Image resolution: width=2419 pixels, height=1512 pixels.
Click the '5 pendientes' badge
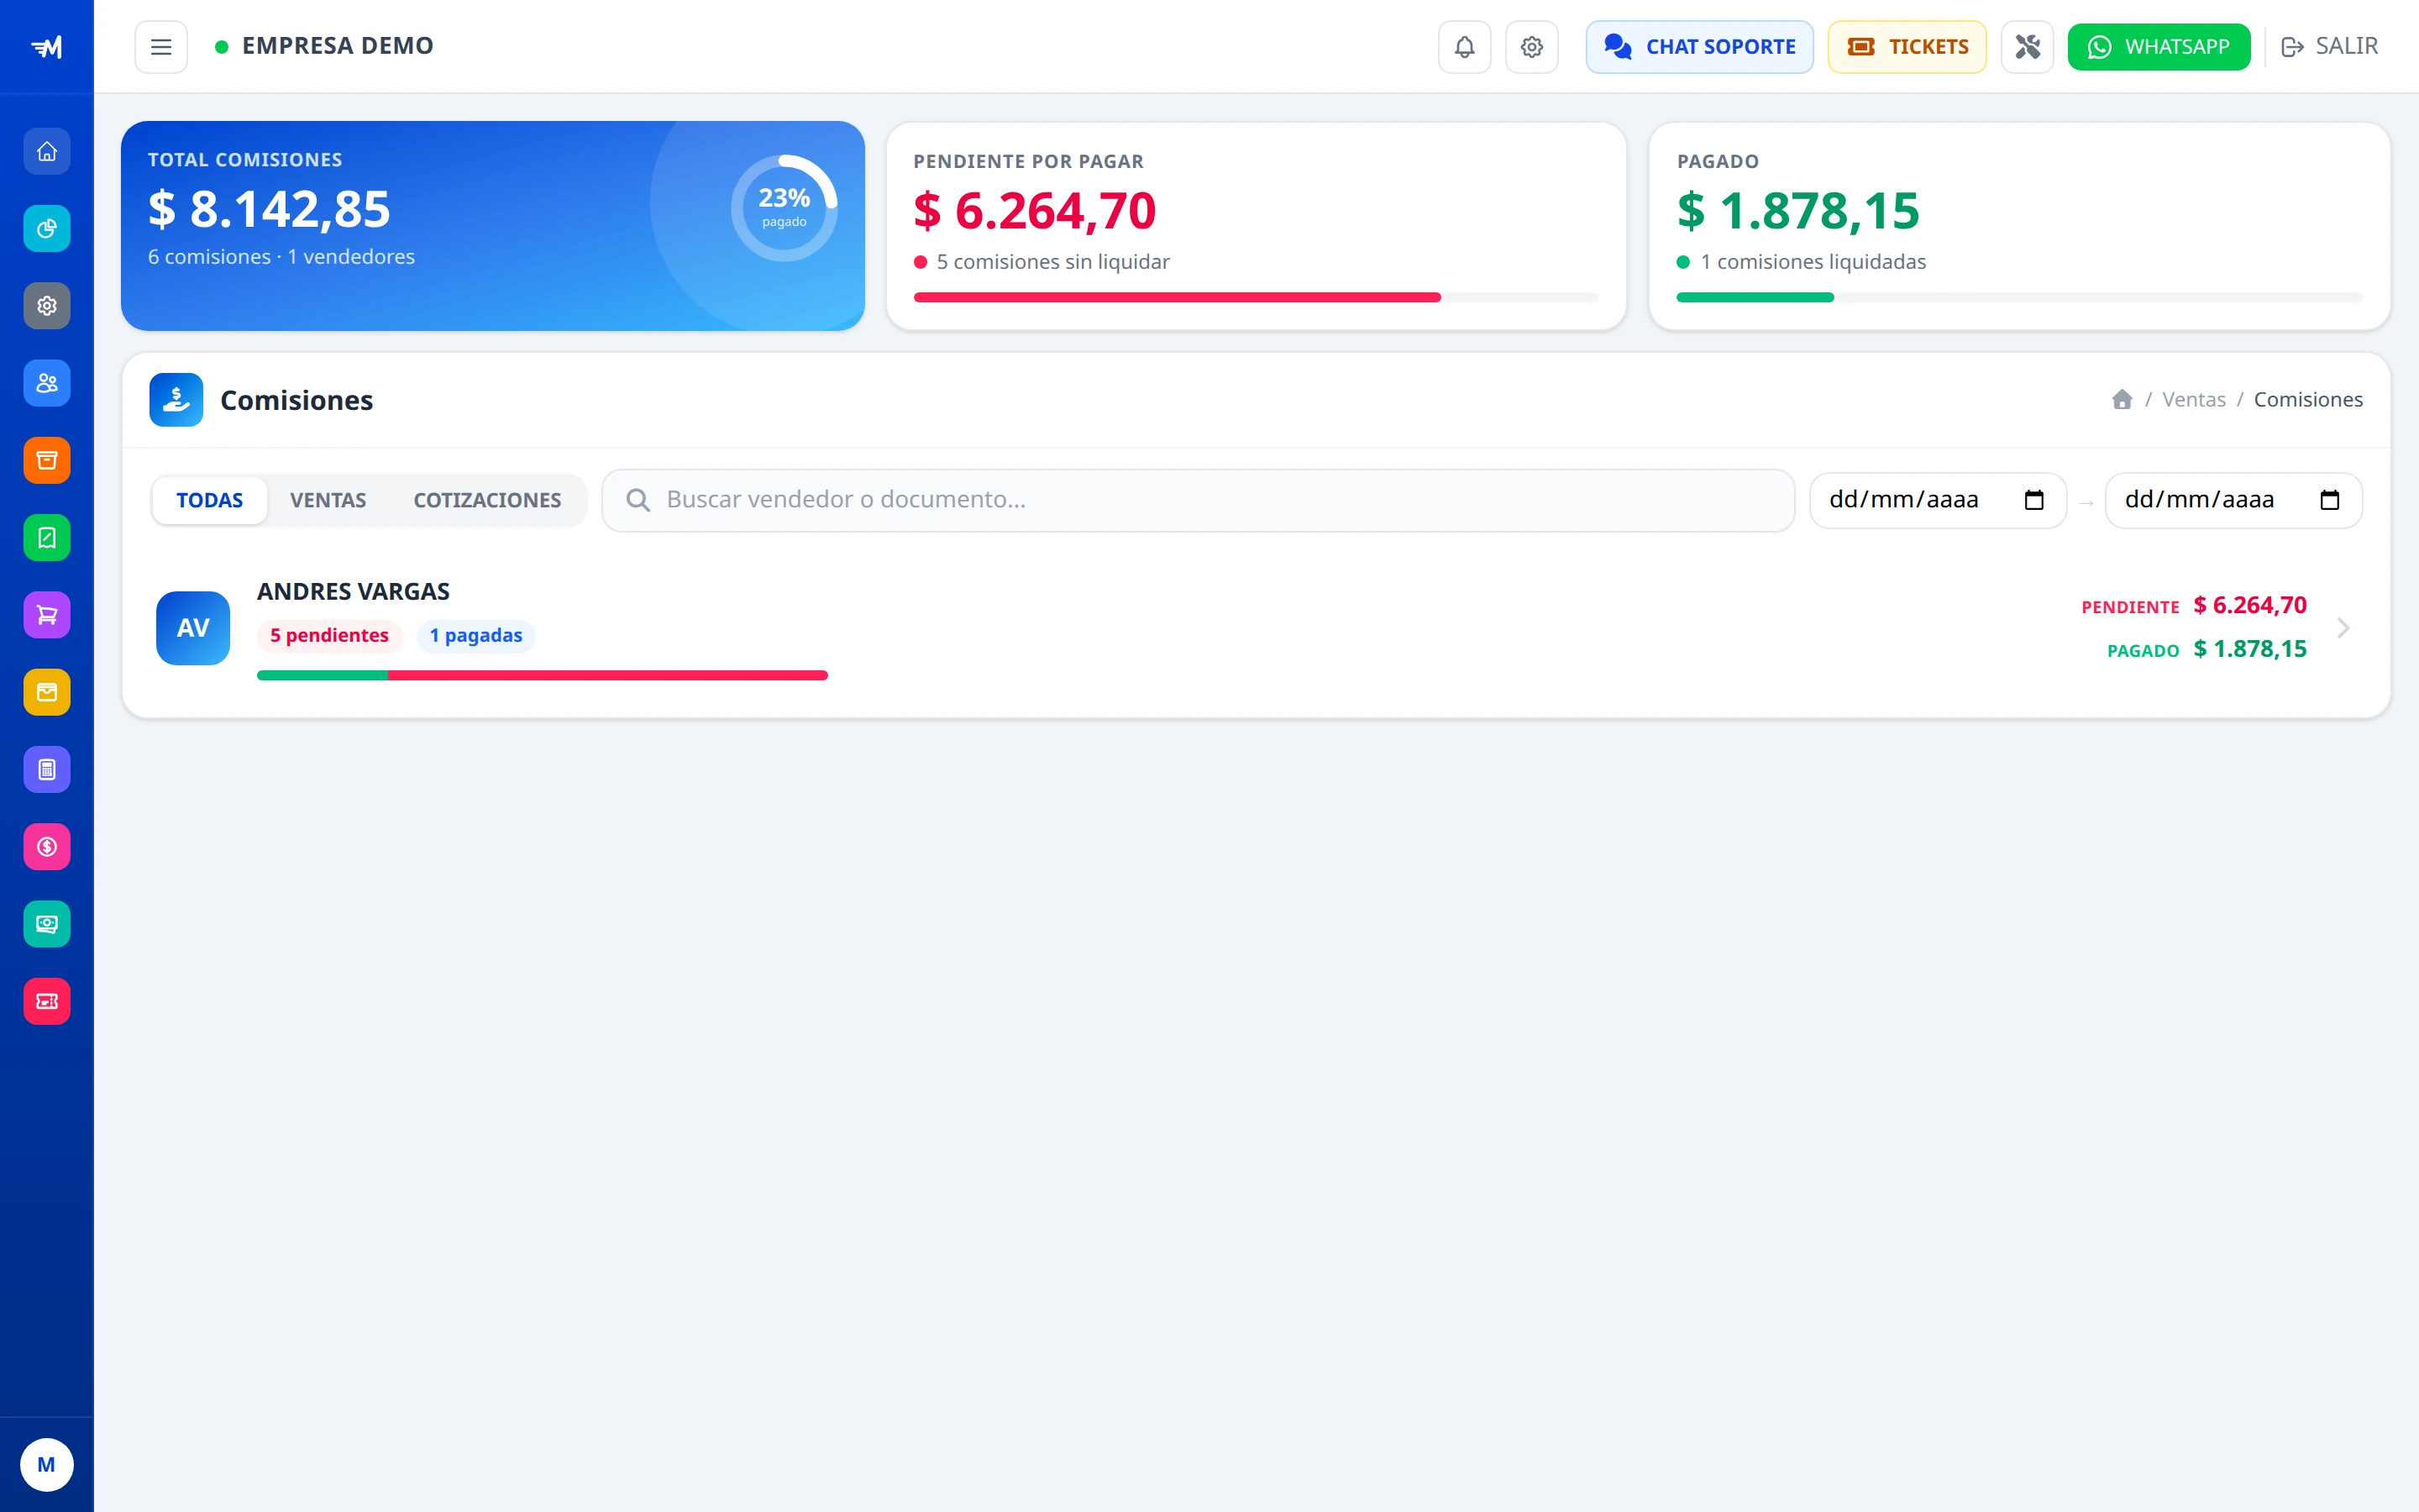(x=329, y=636)
